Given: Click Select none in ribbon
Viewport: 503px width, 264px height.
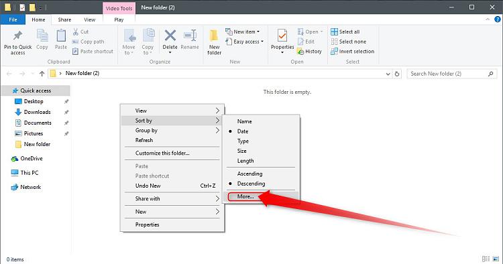Looking at the screenshot, I should [x=348, y=42].
